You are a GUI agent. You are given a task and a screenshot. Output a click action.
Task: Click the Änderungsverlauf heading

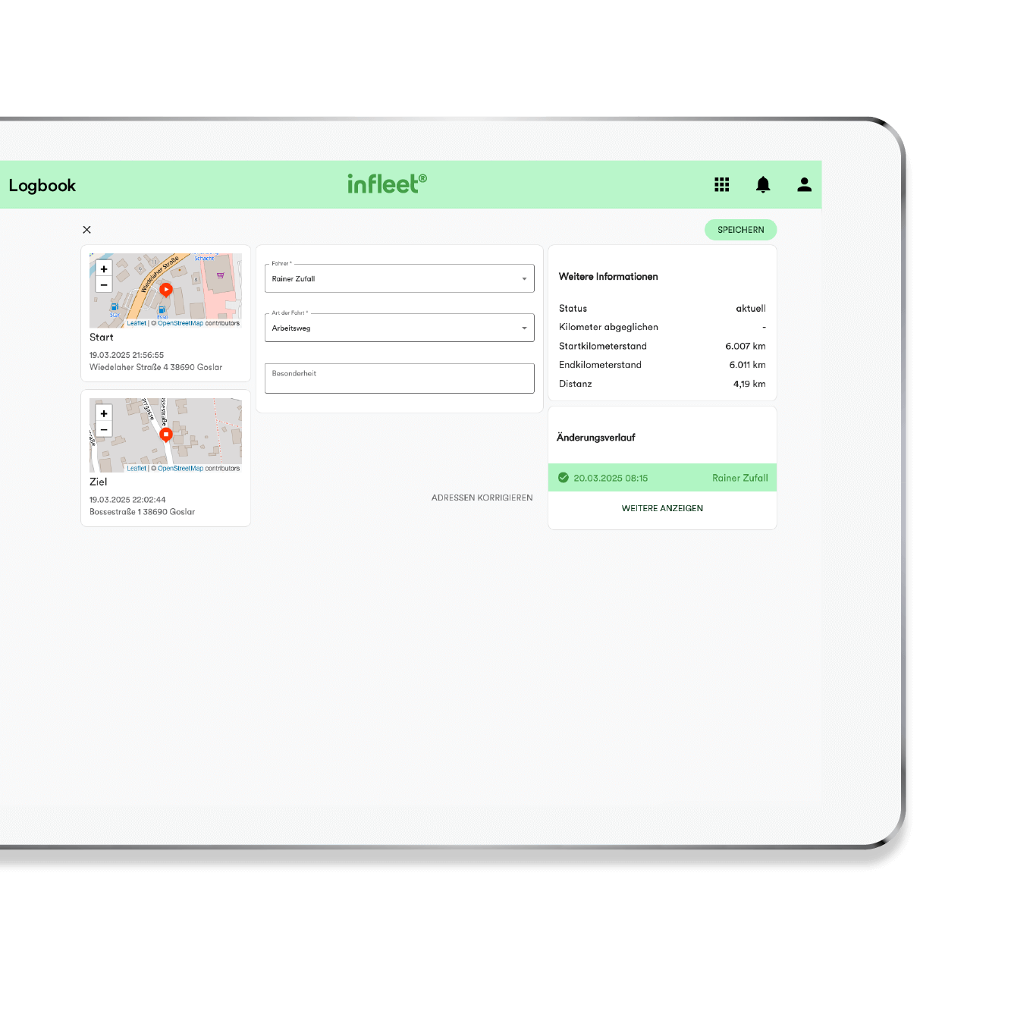pyautogui.click(x=596, y=438)
